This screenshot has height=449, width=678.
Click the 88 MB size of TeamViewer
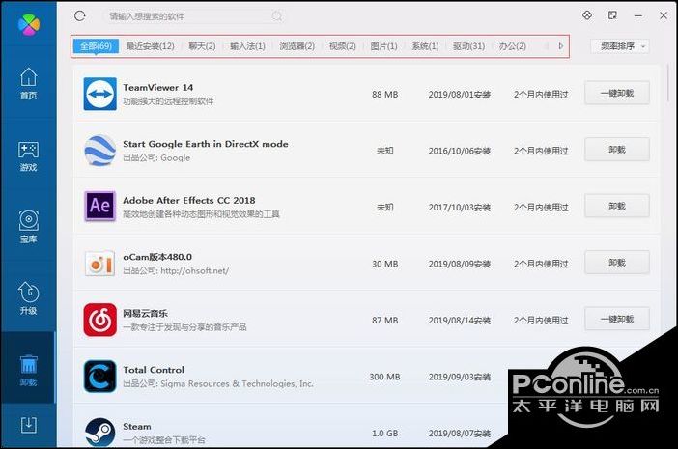(384, 95)
